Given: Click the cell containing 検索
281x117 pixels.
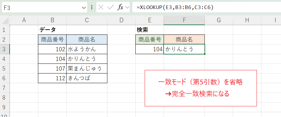Looking at the screenshot, I should click(x=150, y=30).
